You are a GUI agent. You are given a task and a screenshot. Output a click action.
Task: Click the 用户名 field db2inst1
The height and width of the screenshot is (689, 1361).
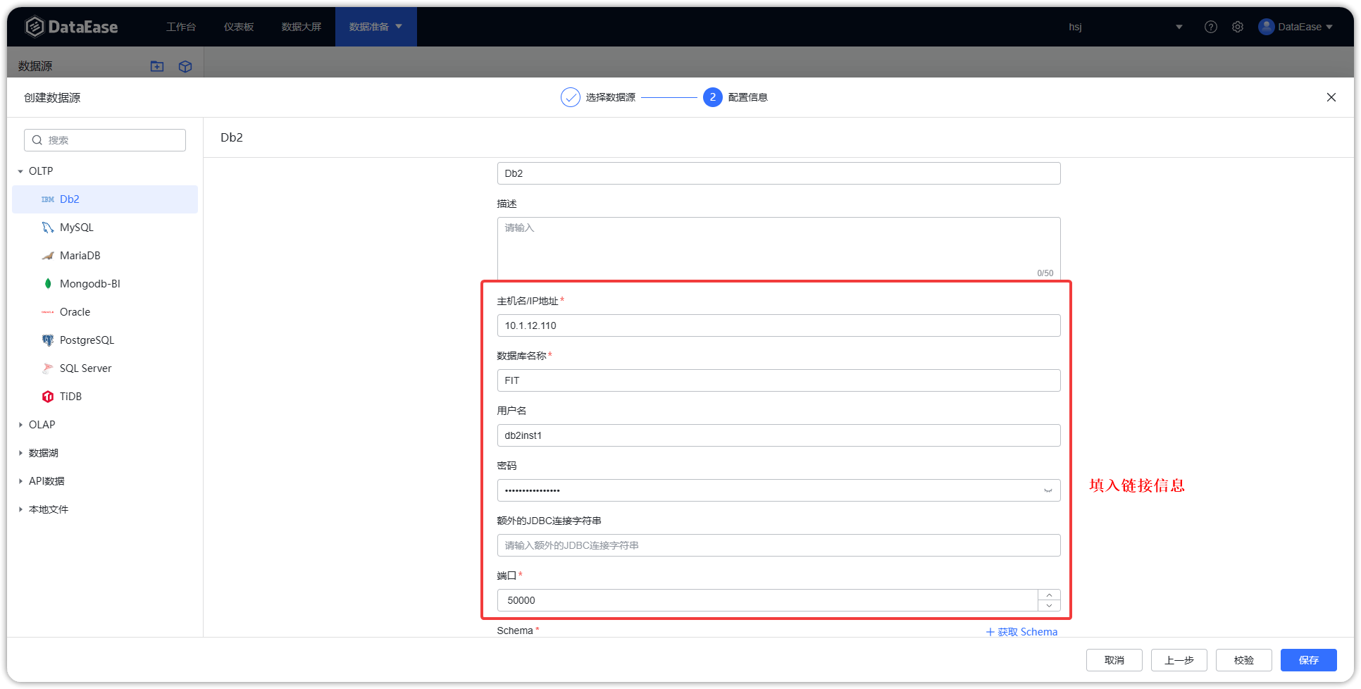[x=778, y=435]
